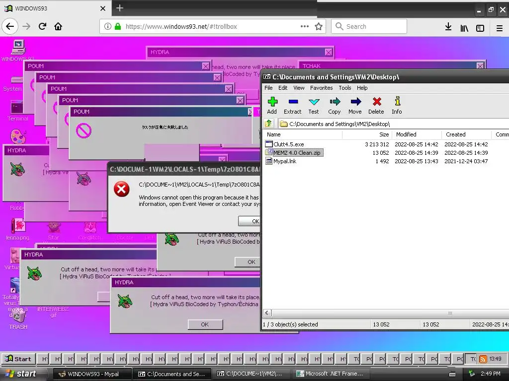Image resolution: width=509 pixels, height=381 pixels.
Task: Click OK on the HYDRA dialog behind the error
Action: tap(248, 262)
